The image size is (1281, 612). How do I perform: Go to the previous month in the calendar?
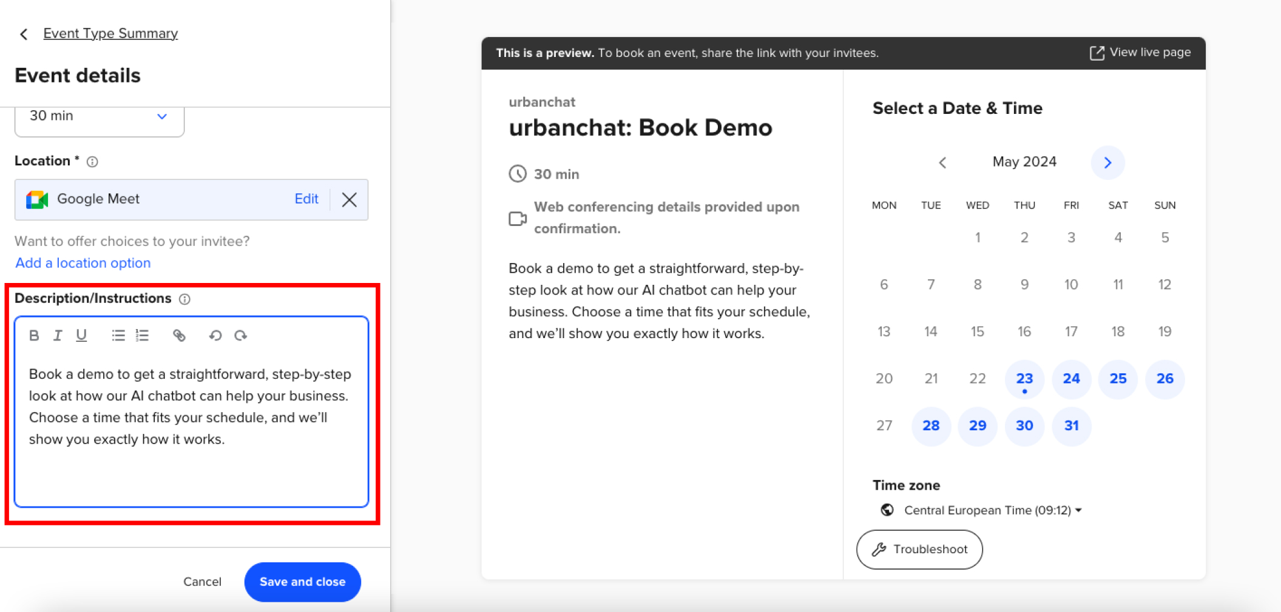pyautogui.click(x=942, y=162)
